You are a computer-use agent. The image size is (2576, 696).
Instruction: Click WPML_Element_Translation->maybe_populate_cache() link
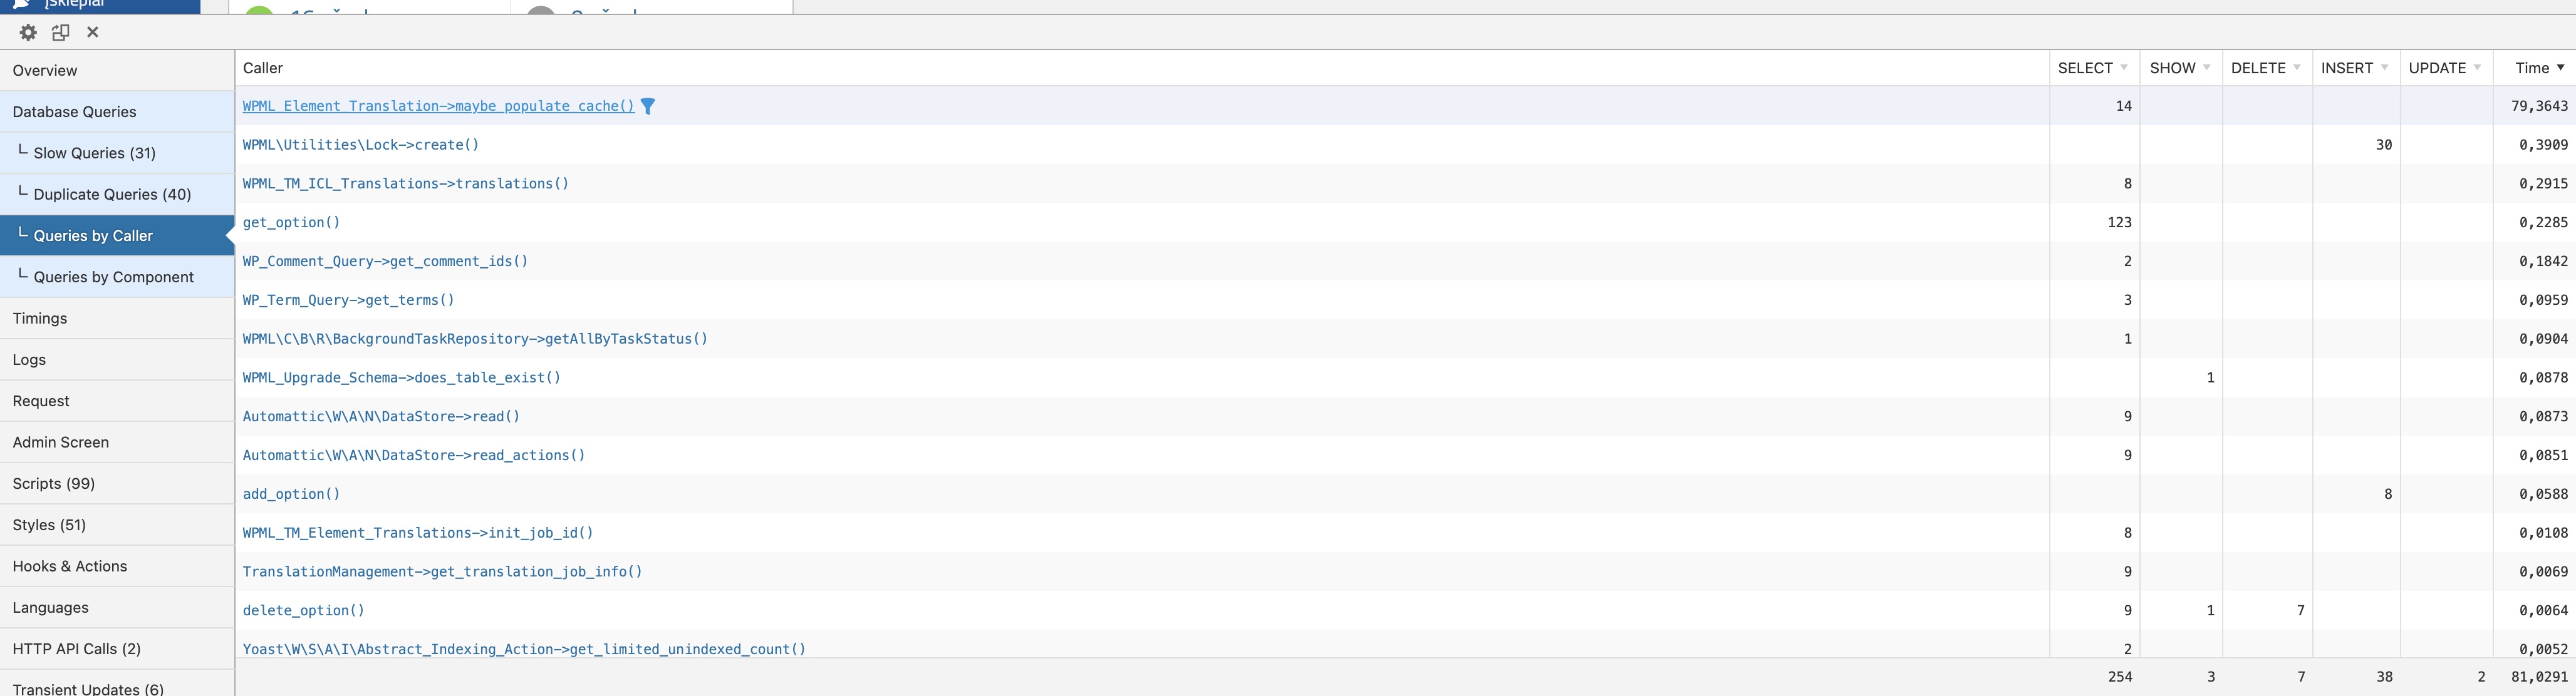click(x=438, y=106)
